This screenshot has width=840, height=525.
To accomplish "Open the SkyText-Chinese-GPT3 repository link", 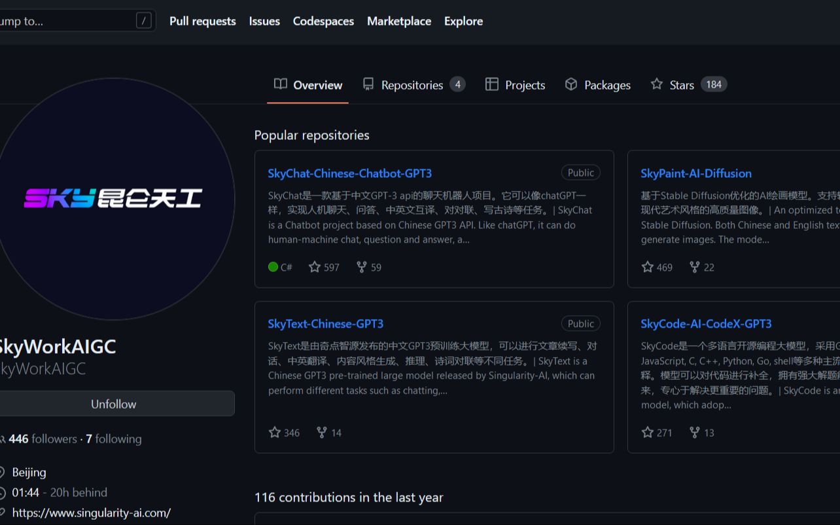I will [325, 324].
